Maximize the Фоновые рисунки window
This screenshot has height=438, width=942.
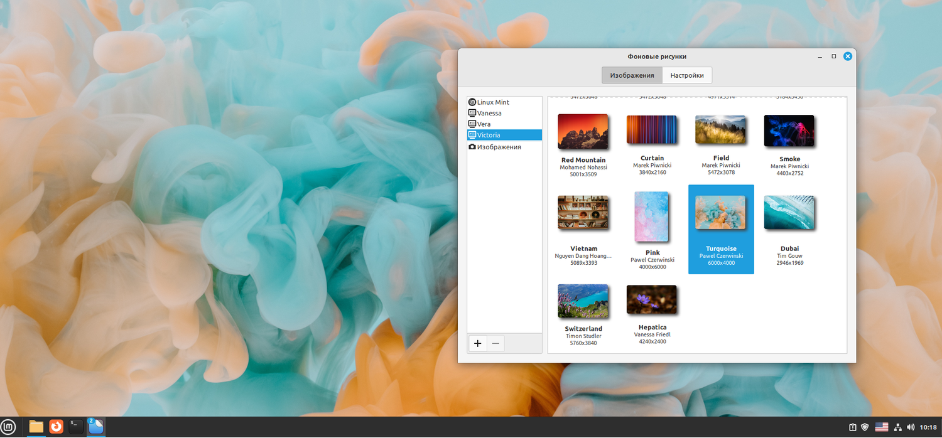click(834, 56)
